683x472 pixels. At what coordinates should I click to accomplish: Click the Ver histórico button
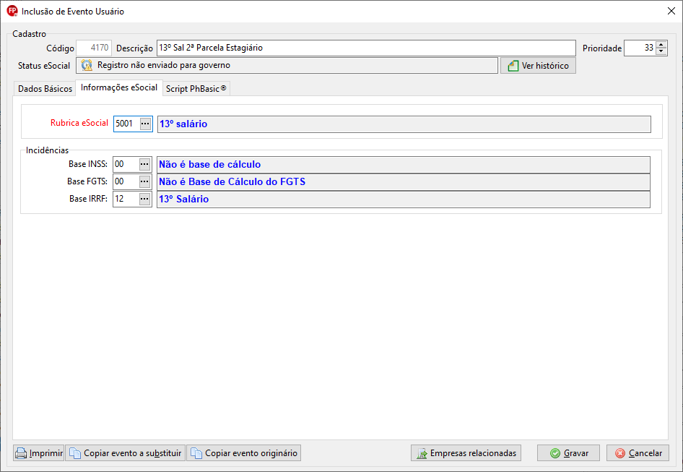click(538, 66)
